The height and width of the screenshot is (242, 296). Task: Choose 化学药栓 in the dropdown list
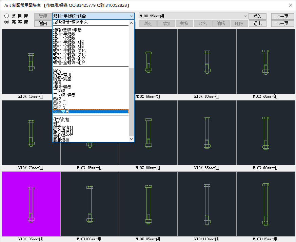pyautogui.click(x=61, y=119)
